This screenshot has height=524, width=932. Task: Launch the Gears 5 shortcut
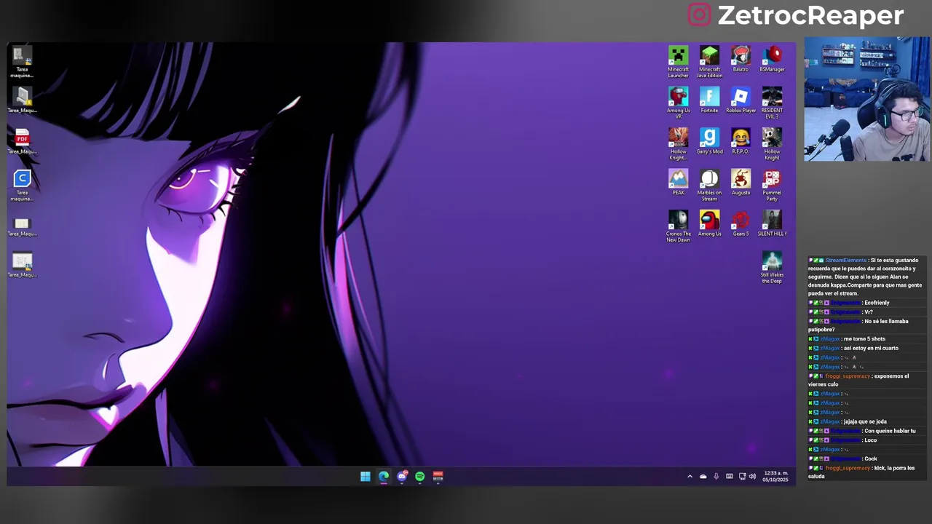pos(741,223)
